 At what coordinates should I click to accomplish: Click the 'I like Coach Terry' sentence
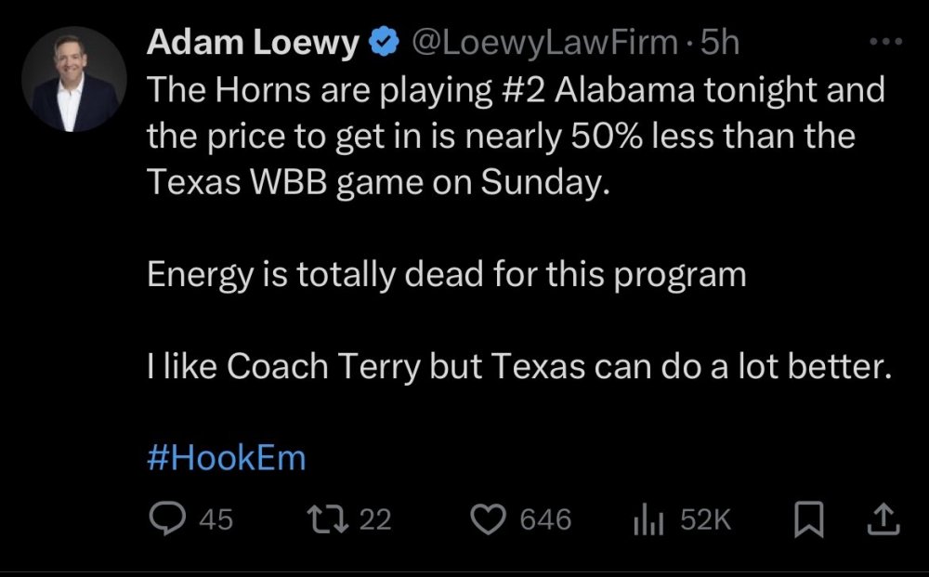(x=518, y=367)
